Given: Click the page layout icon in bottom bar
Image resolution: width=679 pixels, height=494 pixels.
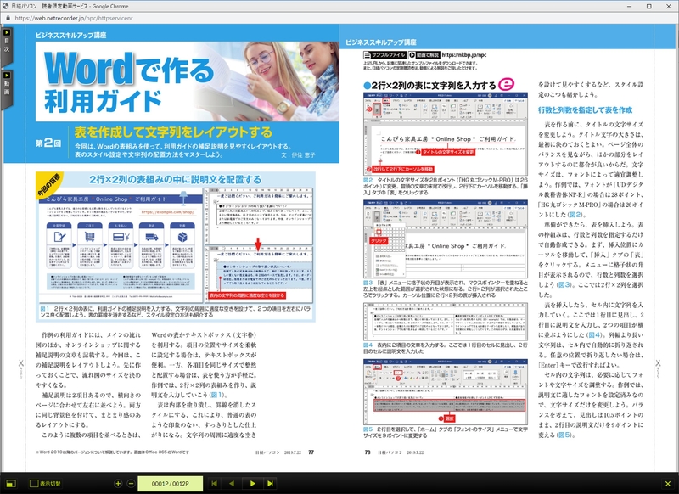Looking at the screenshot, I should [11, 484].
